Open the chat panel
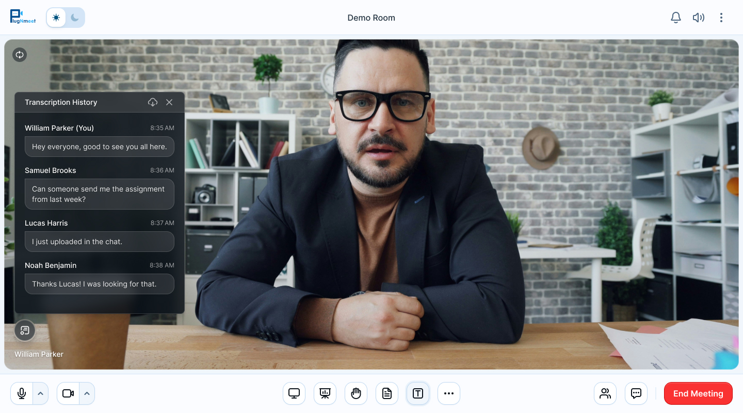This screenshot has width=743, height=413. (636, 393)
